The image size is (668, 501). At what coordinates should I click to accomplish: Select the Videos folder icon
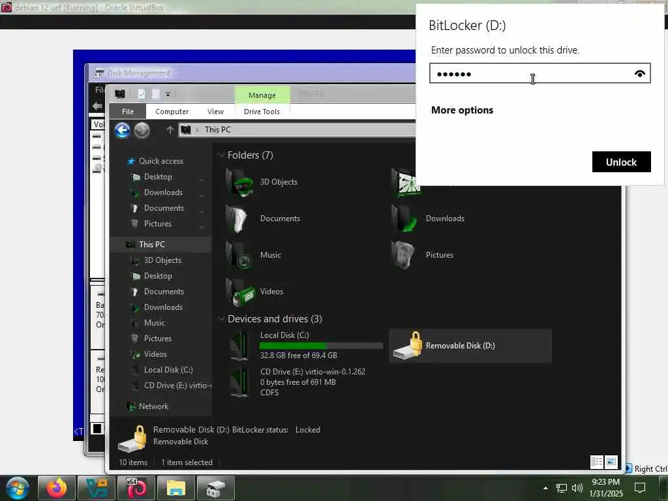tap(241, 292)
